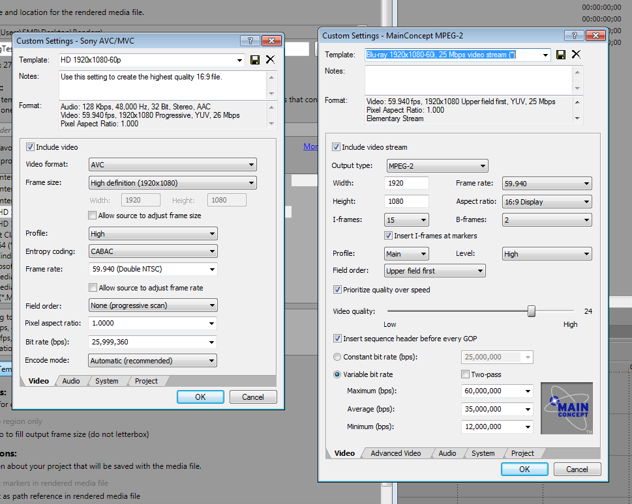The height and width of the screenshot is (504, 632).
Task: Open Template dropdown in Sony AVC/MVC dialog
Action: 152,60
